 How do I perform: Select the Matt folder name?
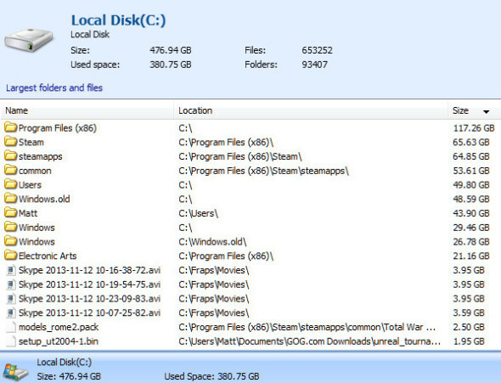28,213
